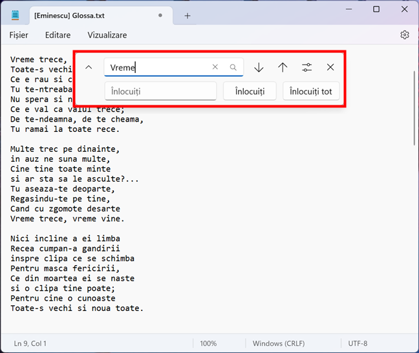The width and height of the screenshot is (419, 353).
Task: Click the line 'Tu ramai la toate rece.'
Action: 65,129
